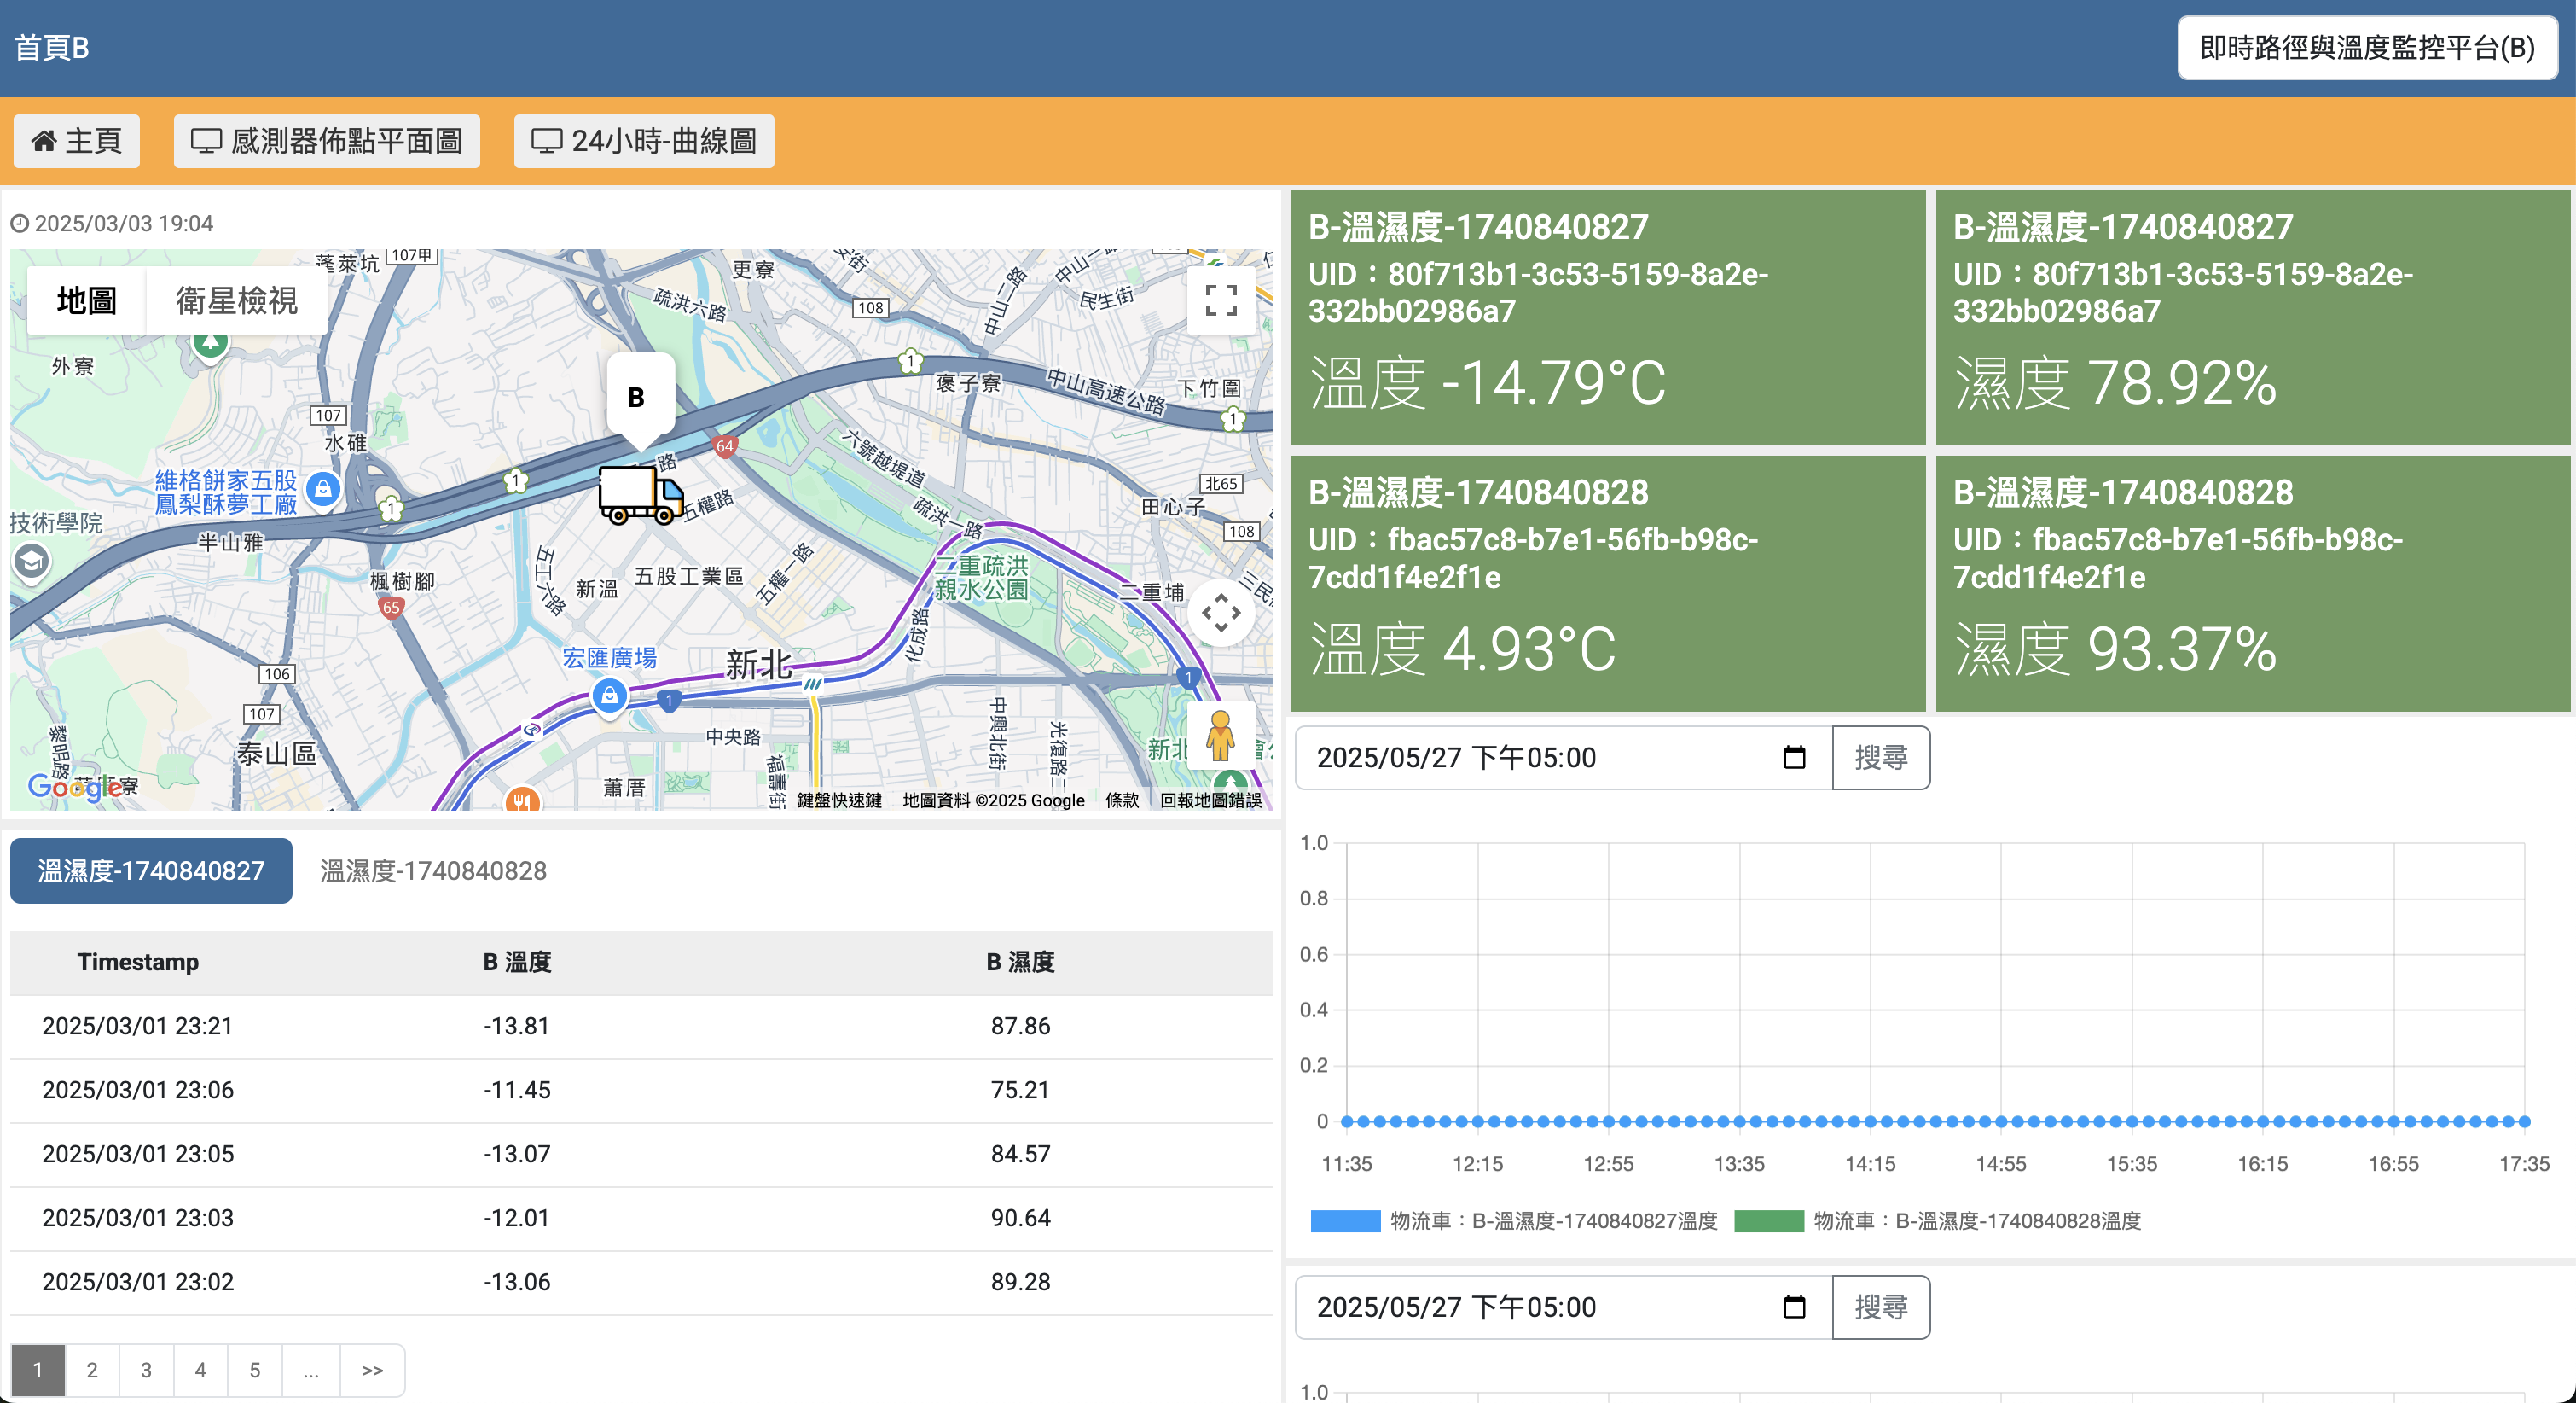Click 宏匯廣場 shopping pin on map

[609, 696]
